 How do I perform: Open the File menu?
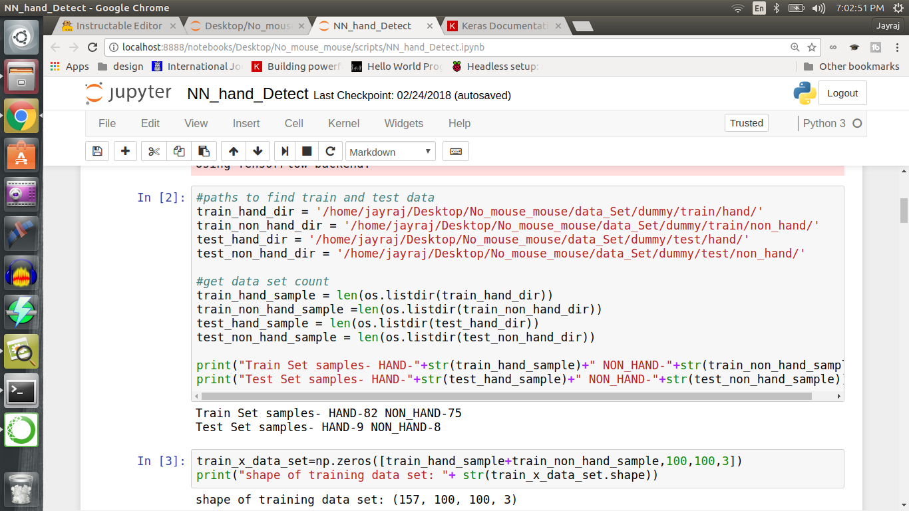coord(107,123)
